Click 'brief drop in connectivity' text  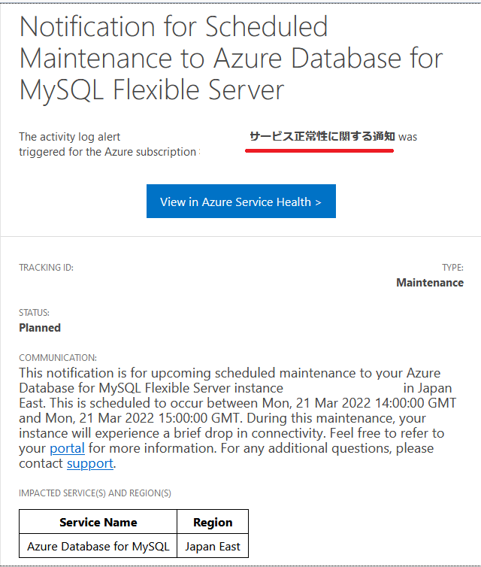point(247,433)
